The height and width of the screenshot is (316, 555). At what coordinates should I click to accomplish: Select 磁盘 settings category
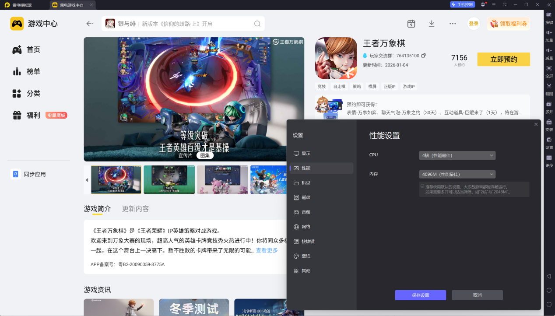tap(321, 197)
